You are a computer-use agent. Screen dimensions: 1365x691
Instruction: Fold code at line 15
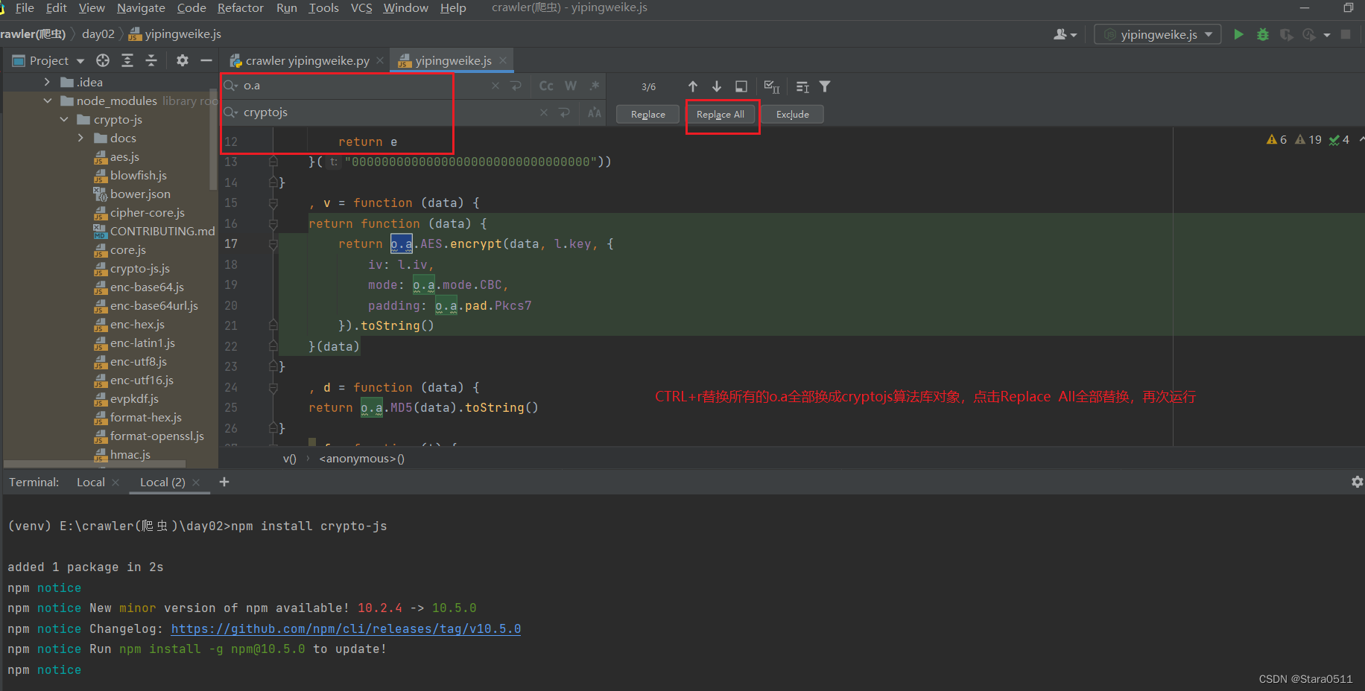tap(273, 203)
